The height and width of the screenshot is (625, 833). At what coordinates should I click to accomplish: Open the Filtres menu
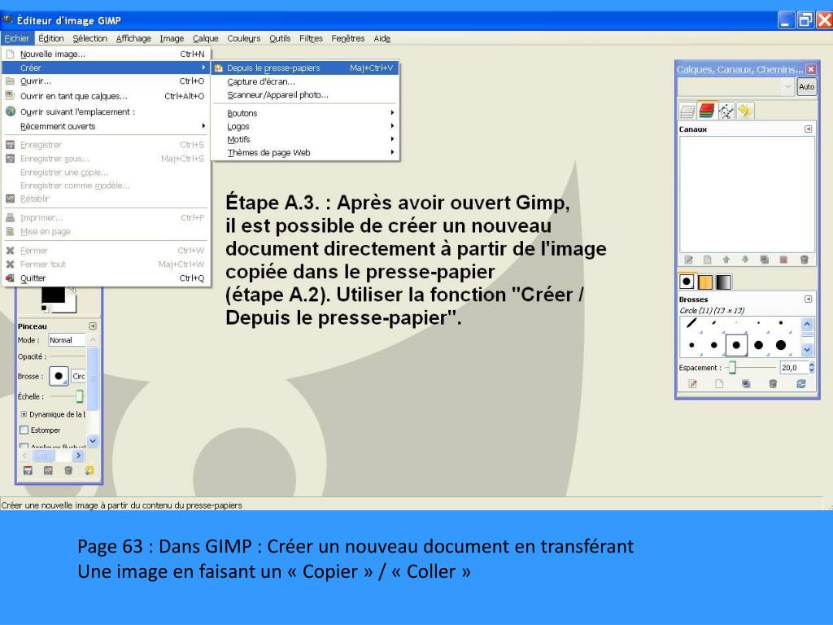tap(311, 38)
